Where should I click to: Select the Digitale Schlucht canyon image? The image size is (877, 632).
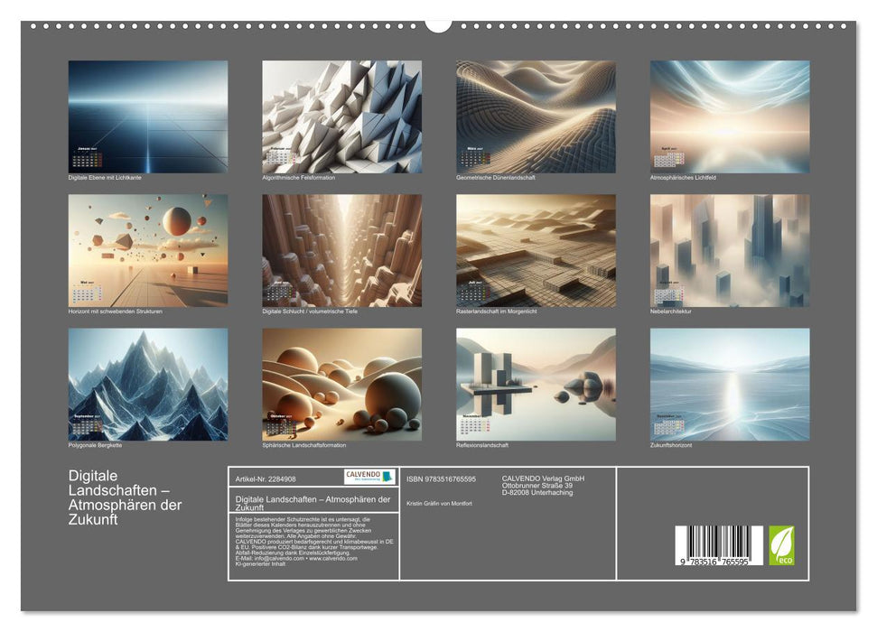(x=341, y=251)
